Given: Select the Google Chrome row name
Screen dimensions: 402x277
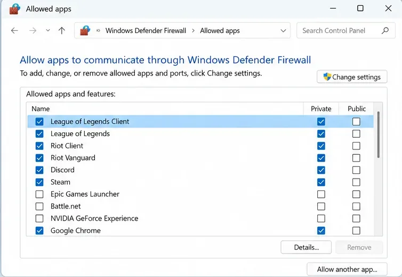Looking at the screenshot, I should [x=76, y=231].
